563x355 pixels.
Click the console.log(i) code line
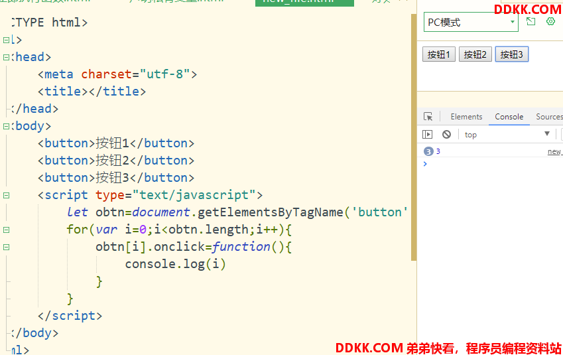175,264
